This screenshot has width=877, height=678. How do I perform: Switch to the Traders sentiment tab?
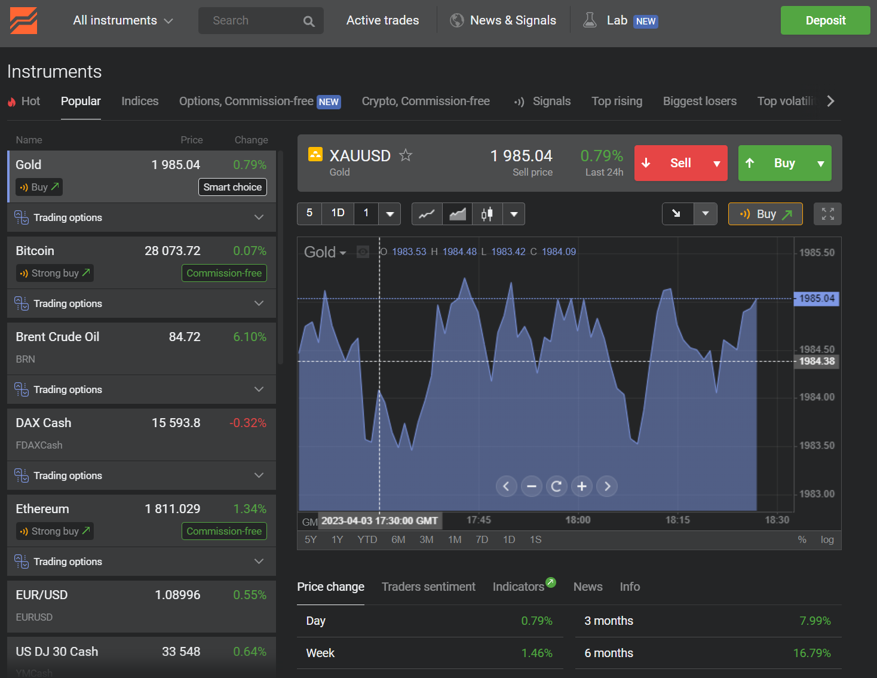point(428,587)
